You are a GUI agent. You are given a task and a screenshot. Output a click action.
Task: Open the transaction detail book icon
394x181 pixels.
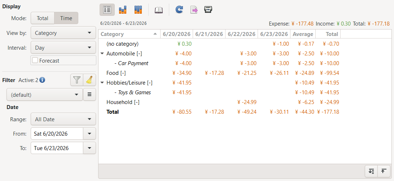159,10
